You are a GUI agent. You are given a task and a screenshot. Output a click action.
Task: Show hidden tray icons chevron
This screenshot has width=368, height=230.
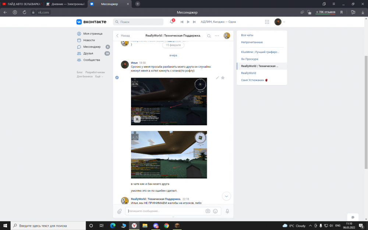310,226
